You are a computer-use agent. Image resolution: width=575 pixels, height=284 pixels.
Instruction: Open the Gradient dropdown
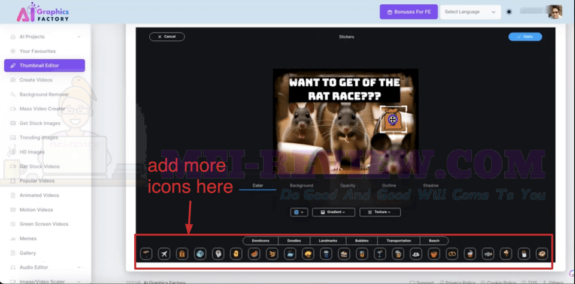pyautogui.click(x=334, y=212)
